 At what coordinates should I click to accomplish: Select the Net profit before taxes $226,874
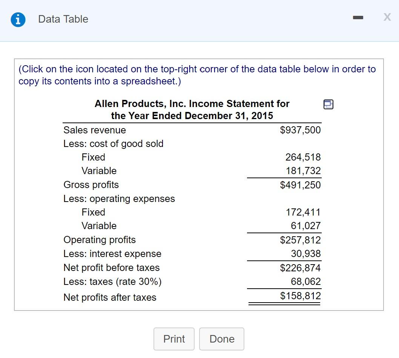(x=300, y=268)
